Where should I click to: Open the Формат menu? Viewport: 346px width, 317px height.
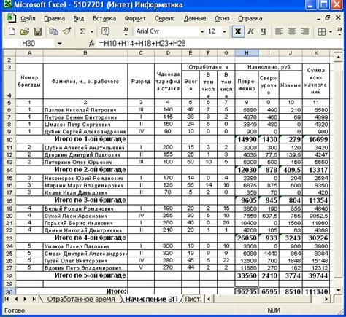pyautogui.click(x=135, y=18)
